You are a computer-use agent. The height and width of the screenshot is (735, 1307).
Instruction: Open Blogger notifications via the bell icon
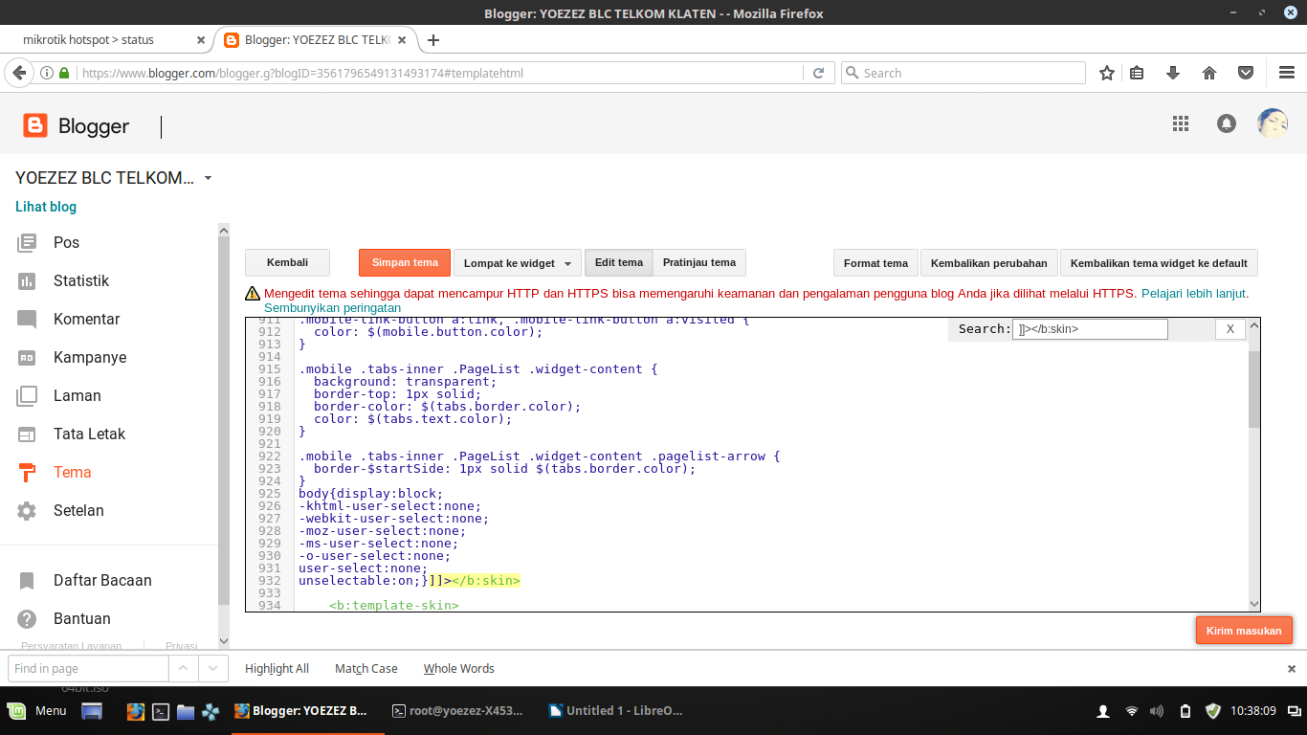[1226, 123]
